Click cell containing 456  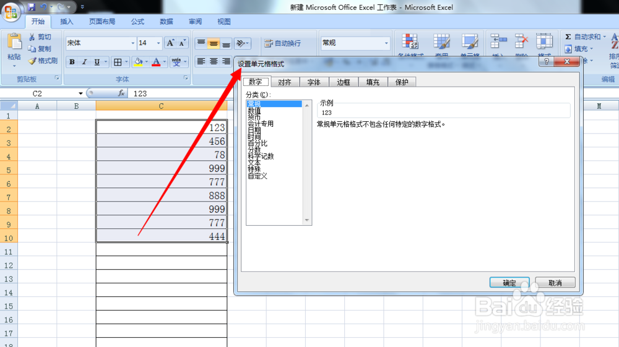(x=162, y=141)
